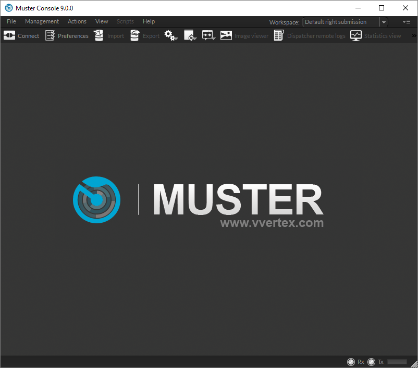Image resolution: width=418 pixels, height=368 pixels.
Task: Click the Dispatcher remote logs icon
Action: pos(278,35)
